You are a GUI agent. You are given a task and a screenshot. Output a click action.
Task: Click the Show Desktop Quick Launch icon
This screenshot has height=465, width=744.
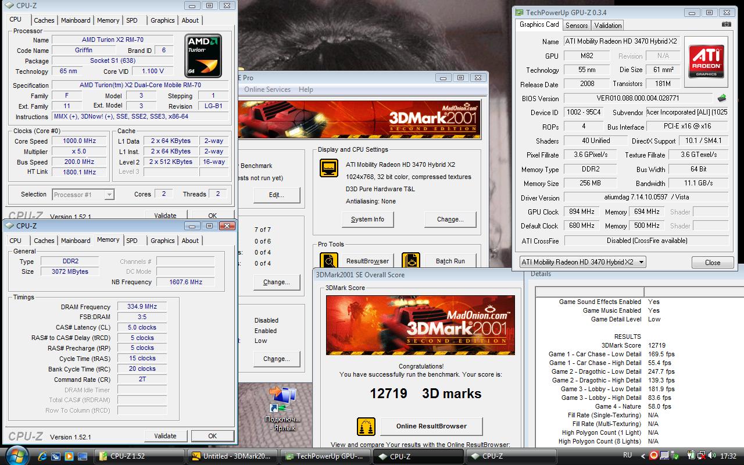(x=83, y=456)
